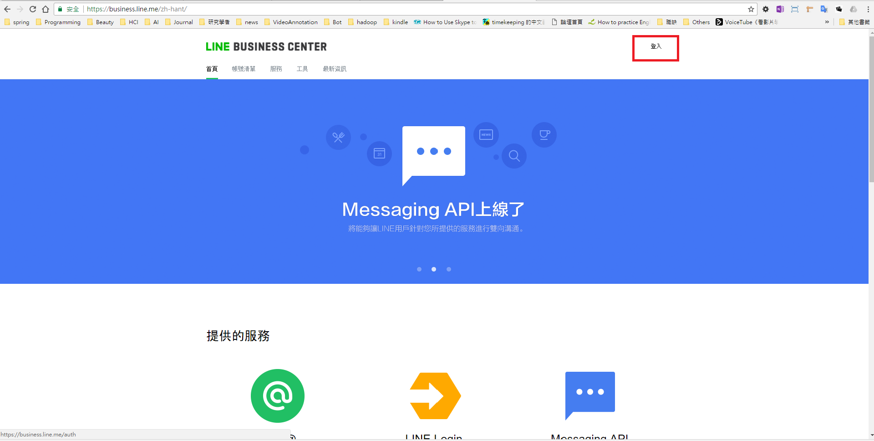Expand the AI bookmark folder
Screen dimensions: 874x441
(x=152, y=22)
